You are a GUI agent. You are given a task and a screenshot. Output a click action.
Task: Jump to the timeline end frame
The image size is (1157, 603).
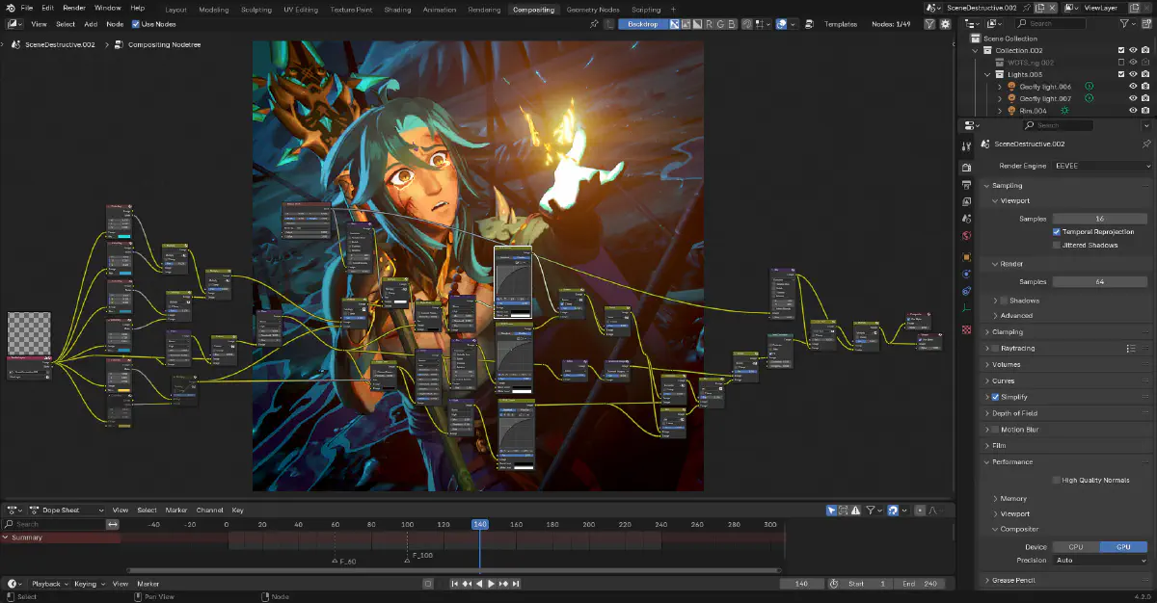click(517, 584)
